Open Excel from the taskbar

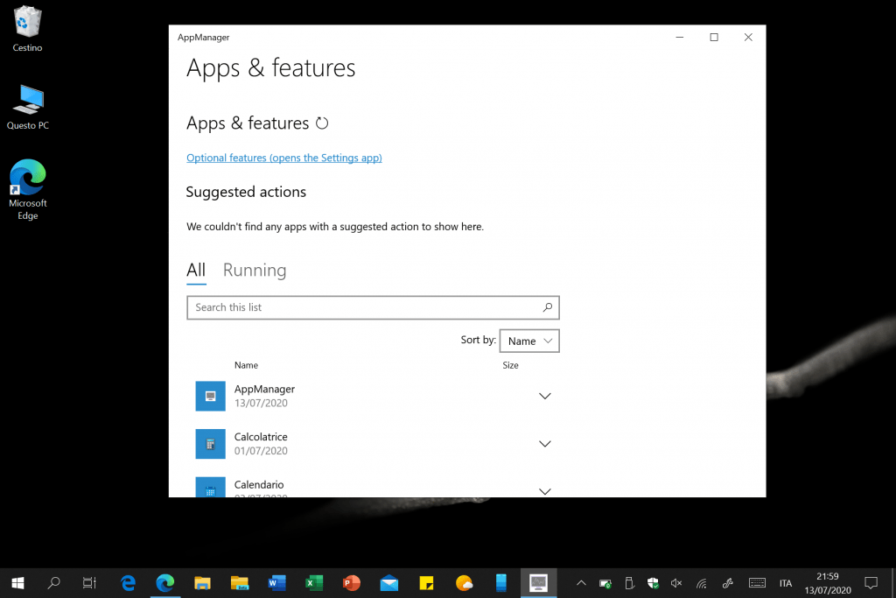tap(314, 582)
